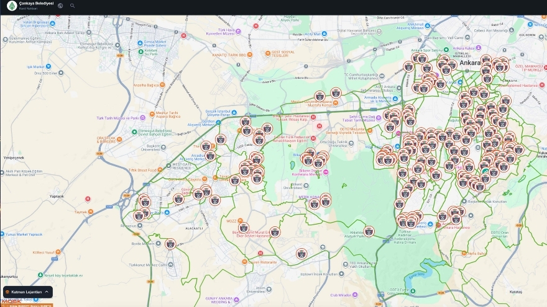
Task: Open the globe icon in header
Action: pos(60,6)
